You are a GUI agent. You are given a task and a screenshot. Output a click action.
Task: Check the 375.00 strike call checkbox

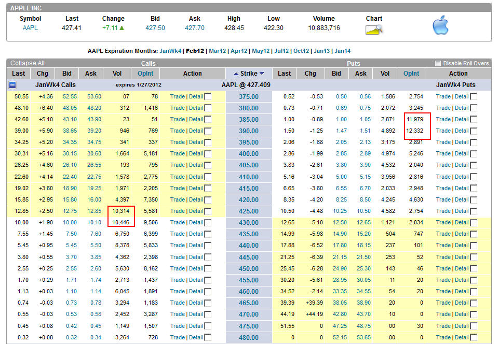208,96
